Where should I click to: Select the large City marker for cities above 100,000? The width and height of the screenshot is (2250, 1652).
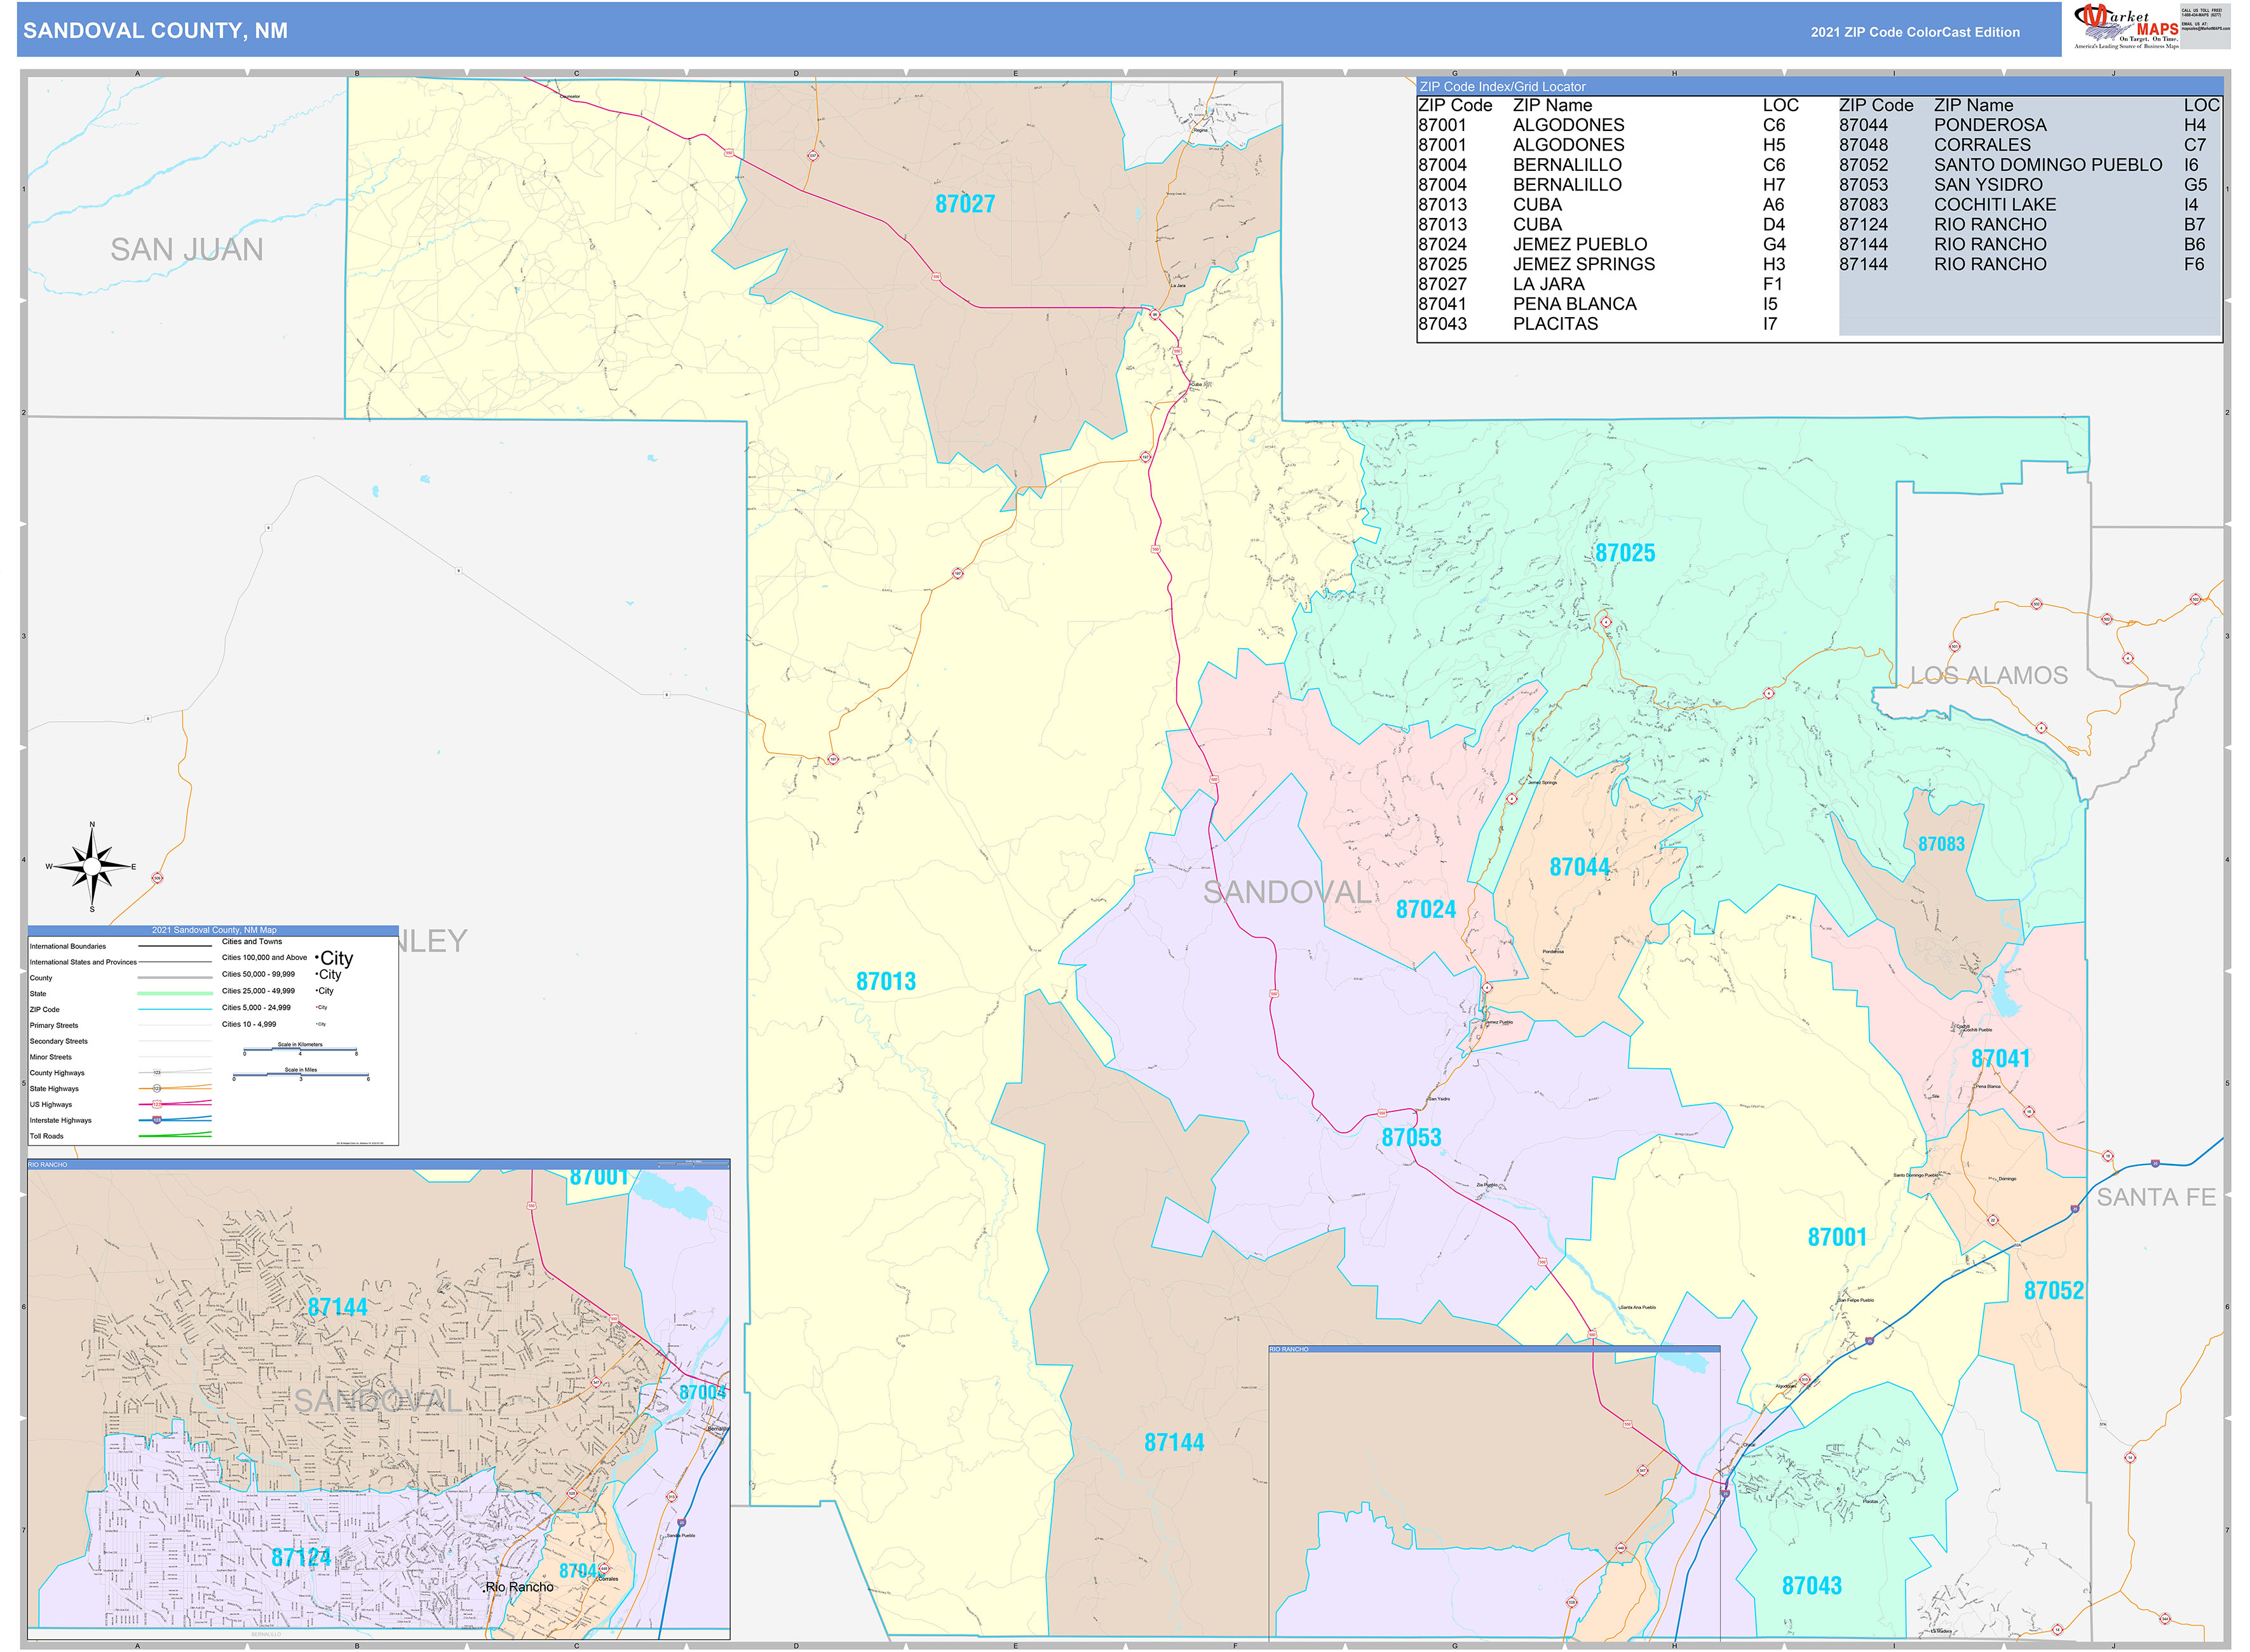tap(334, 959)
